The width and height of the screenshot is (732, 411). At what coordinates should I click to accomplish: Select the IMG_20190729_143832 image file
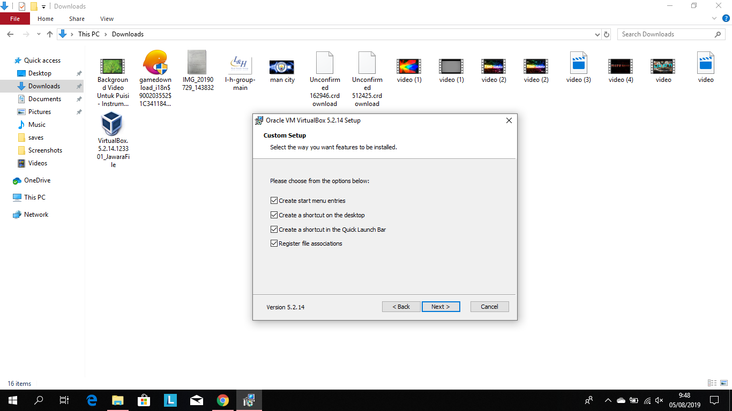coord(198,71)
